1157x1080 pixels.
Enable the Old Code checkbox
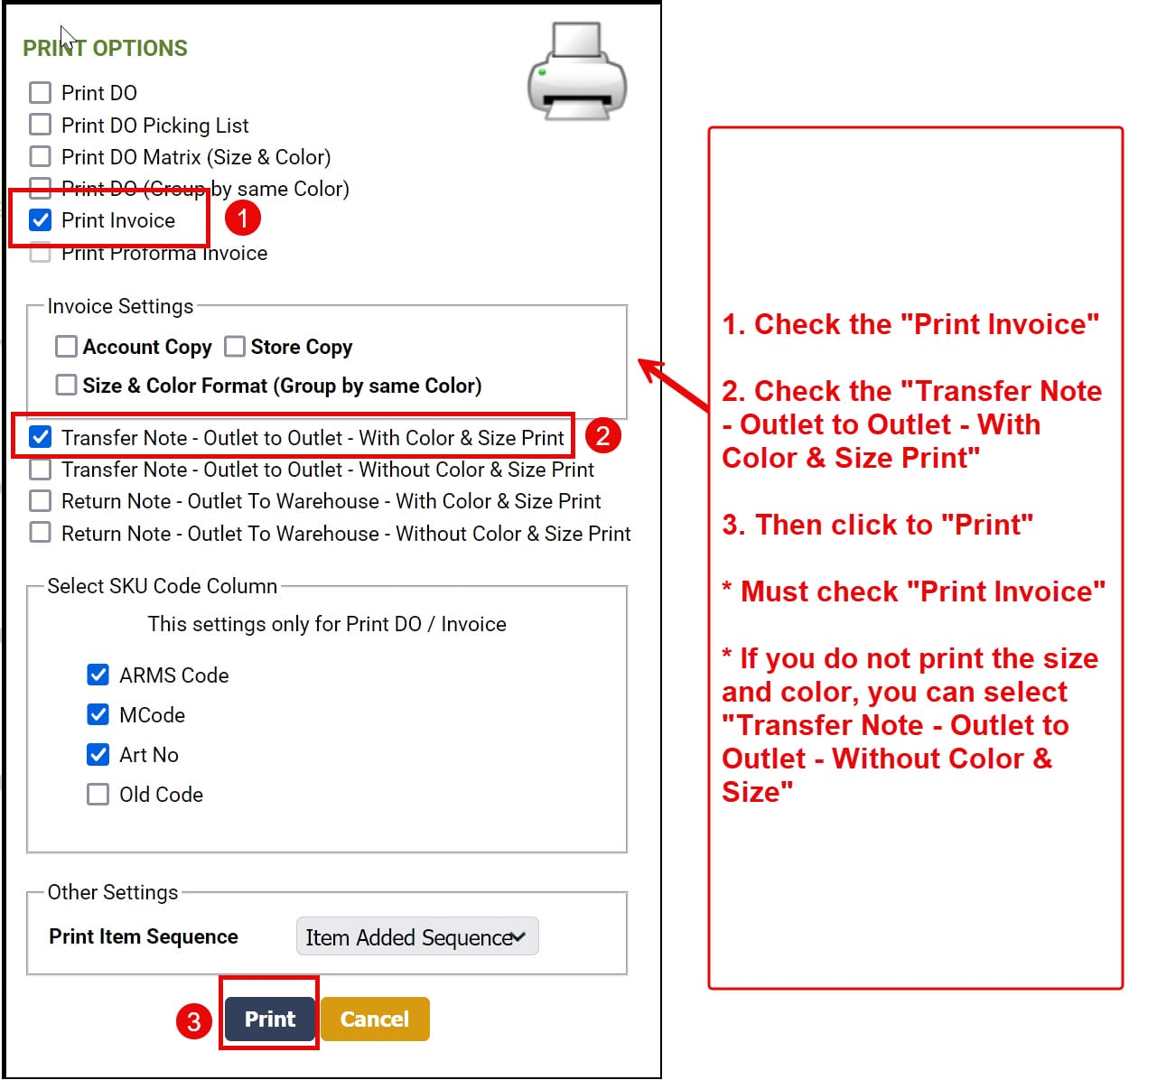click(x=98, y=794)
